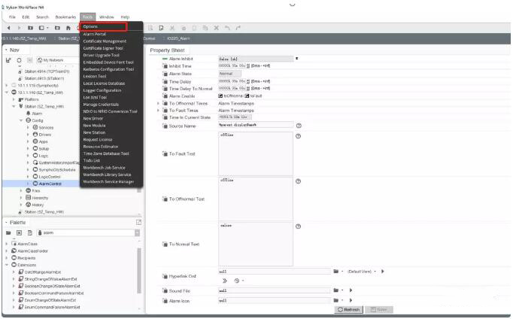513x319 pixels.
Task: Open the Bookmarks menu
Action: pyautogui.click(x=65, y=17)
